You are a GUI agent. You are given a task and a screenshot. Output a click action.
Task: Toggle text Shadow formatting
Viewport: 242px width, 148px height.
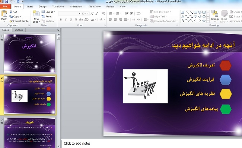click(76, 20)
